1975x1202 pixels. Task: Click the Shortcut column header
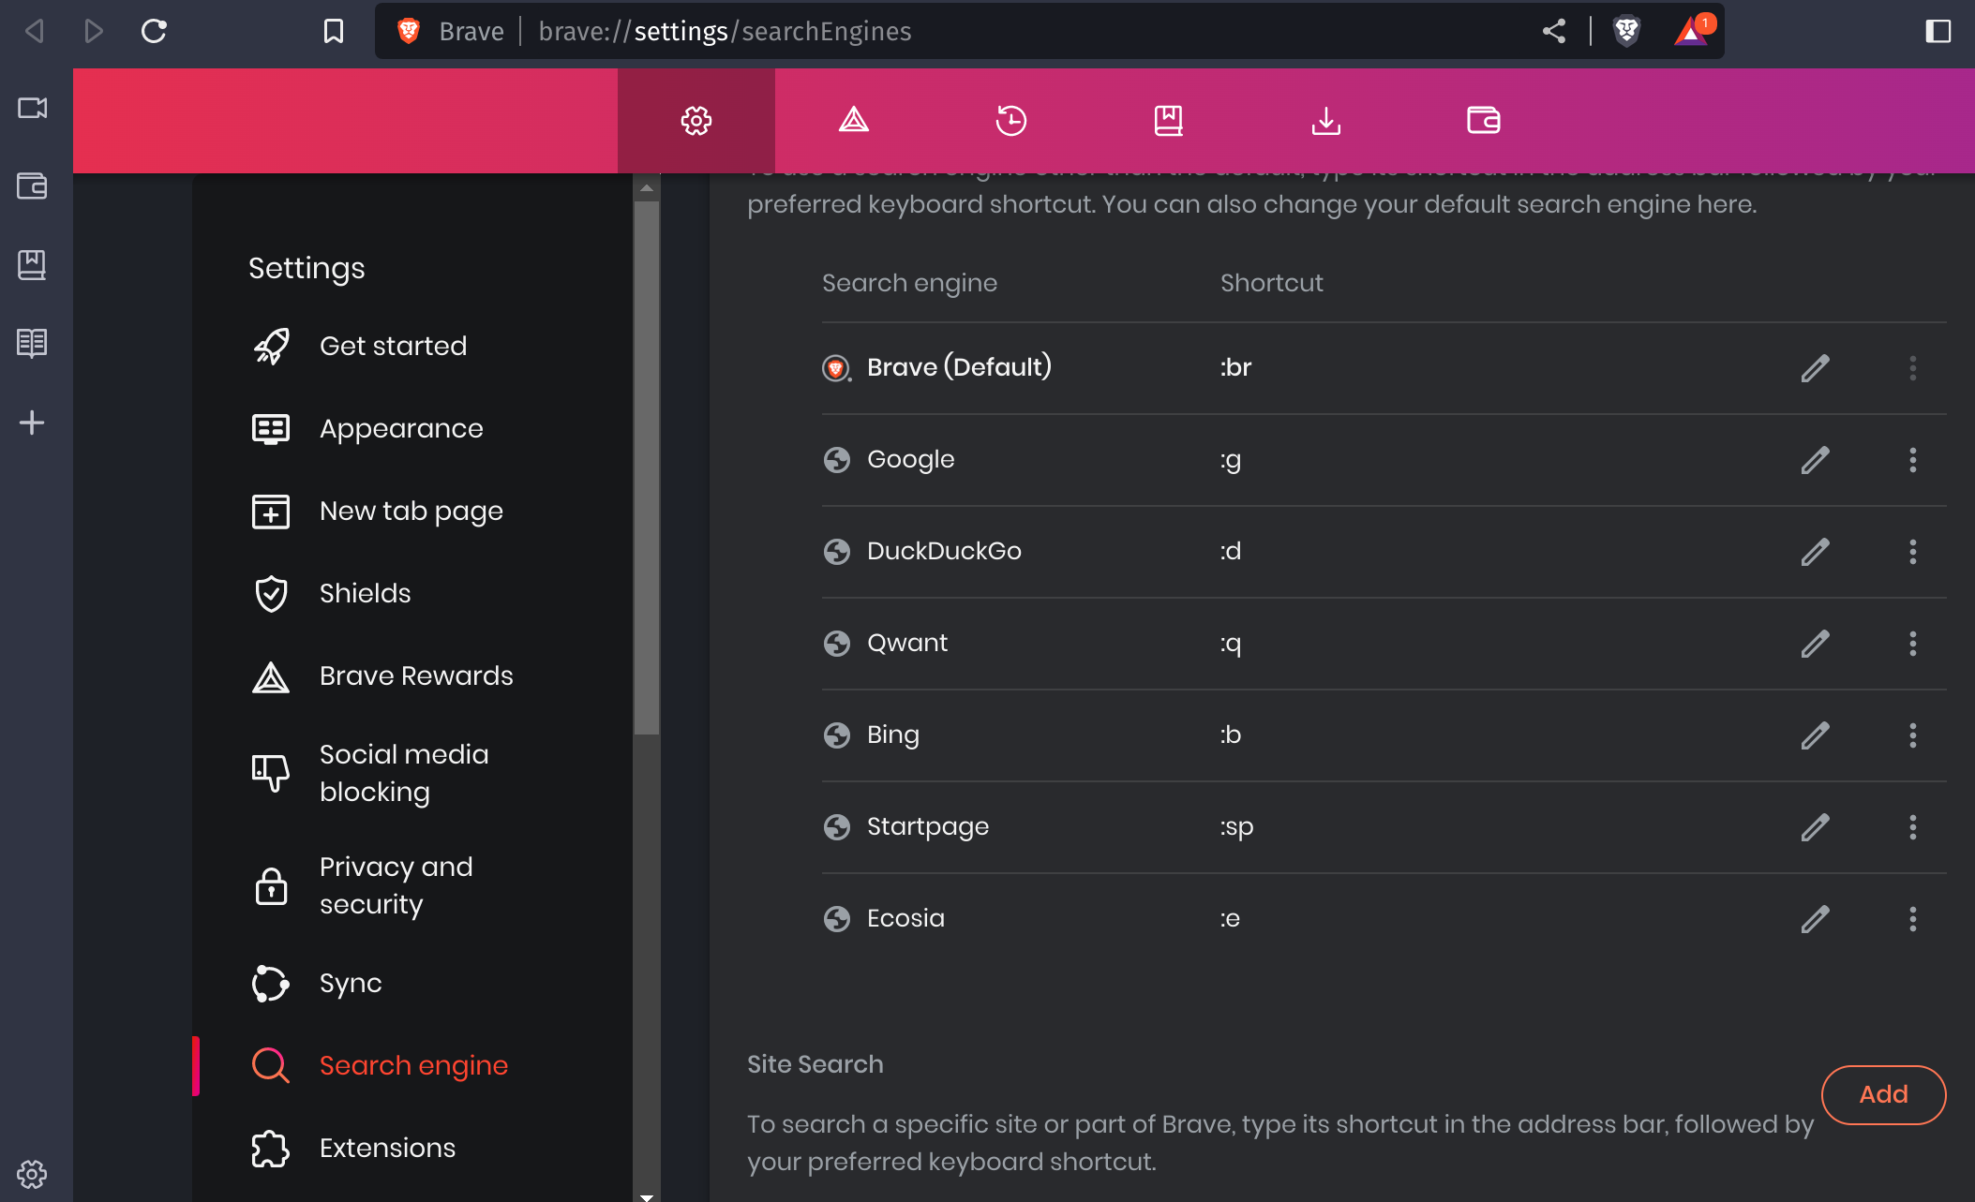(x=1271, y=283)
